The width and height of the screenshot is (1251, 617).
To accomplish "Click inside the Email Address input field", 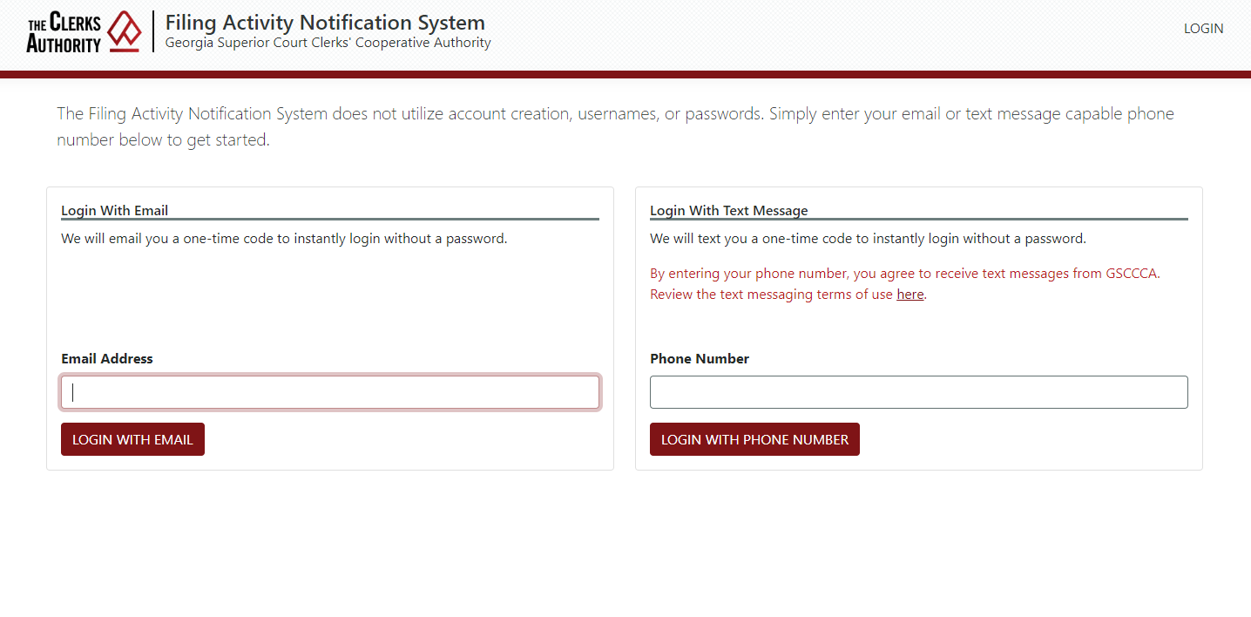I will 329,392.
